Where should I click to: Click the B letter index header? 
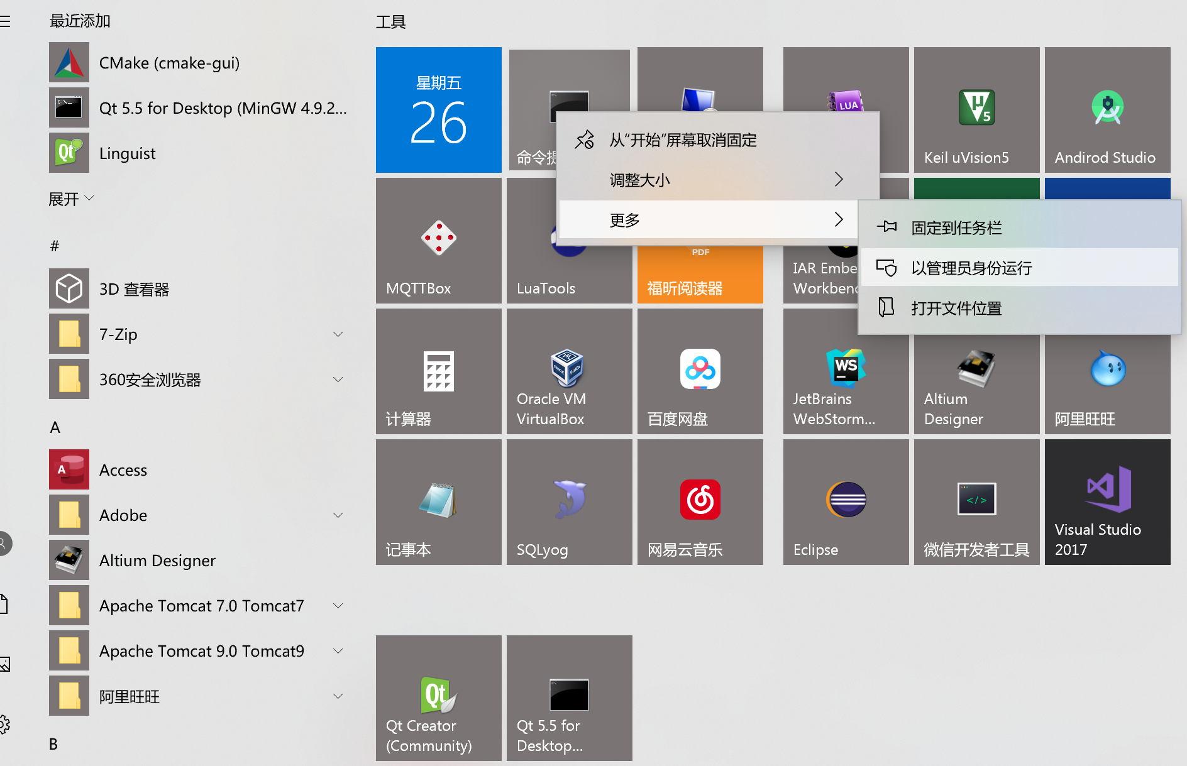click(53, 744)
